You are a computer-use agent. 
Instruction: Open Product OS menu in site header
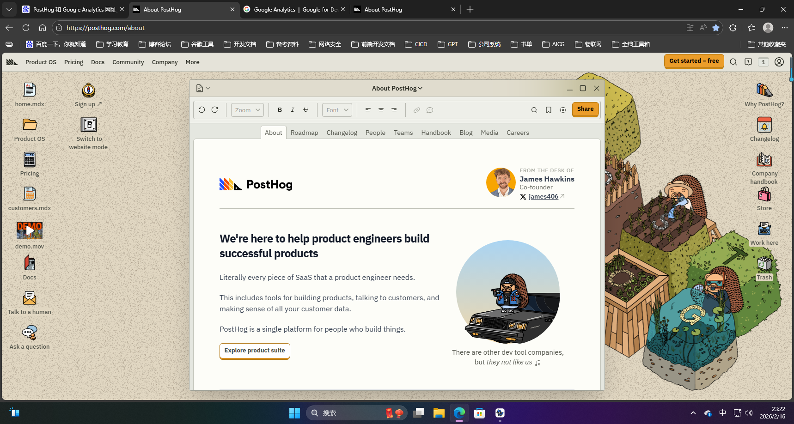coord(41,62)
